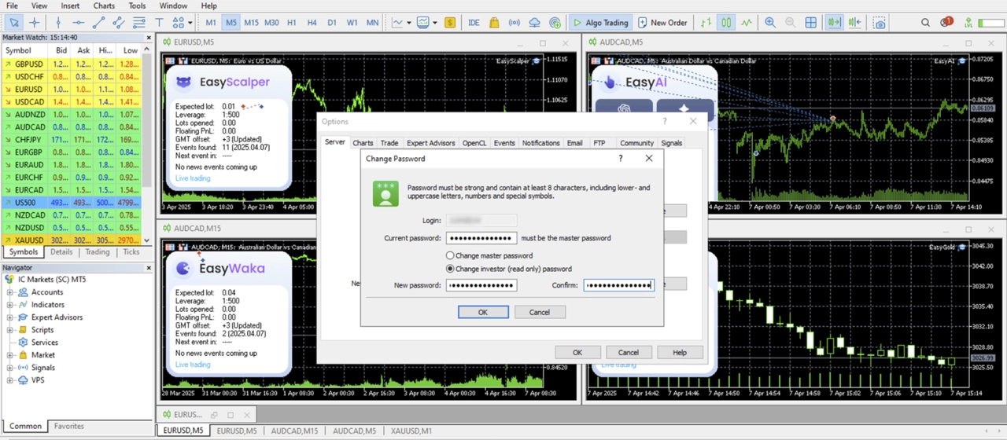Take a screenshot with camera icon
The width and height of the screenshot is (1007, 440).
(x=880, y=23)
